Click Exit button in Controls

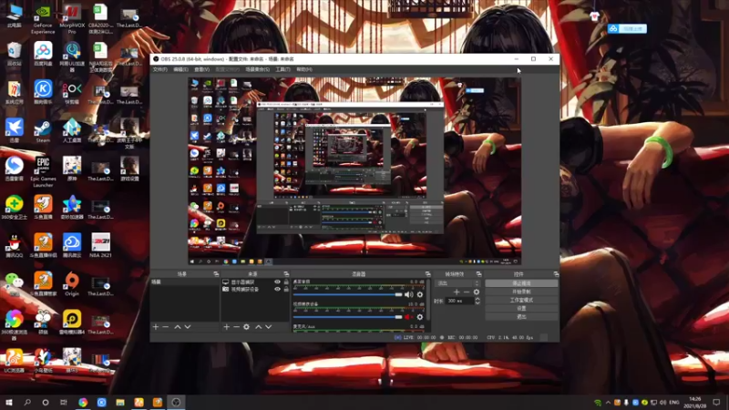(x=521, y=316)
